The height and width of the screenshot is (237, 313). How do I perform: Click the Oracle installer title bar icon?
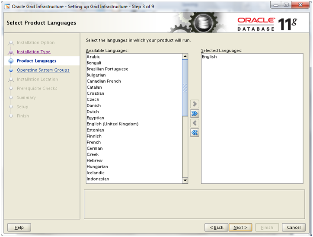(x=7, y=6)
